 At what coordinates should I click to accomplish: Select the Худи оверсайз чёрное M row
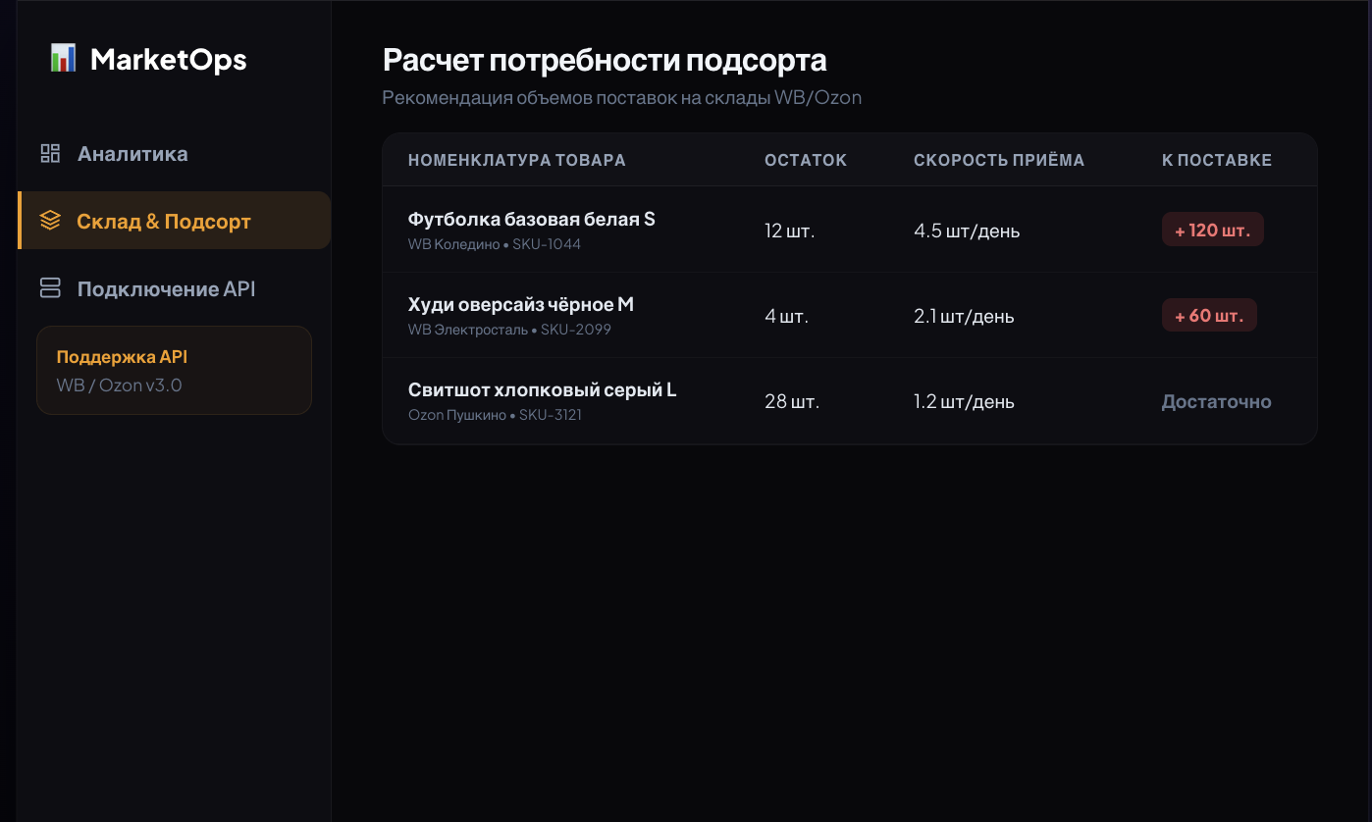pos(849,315)
